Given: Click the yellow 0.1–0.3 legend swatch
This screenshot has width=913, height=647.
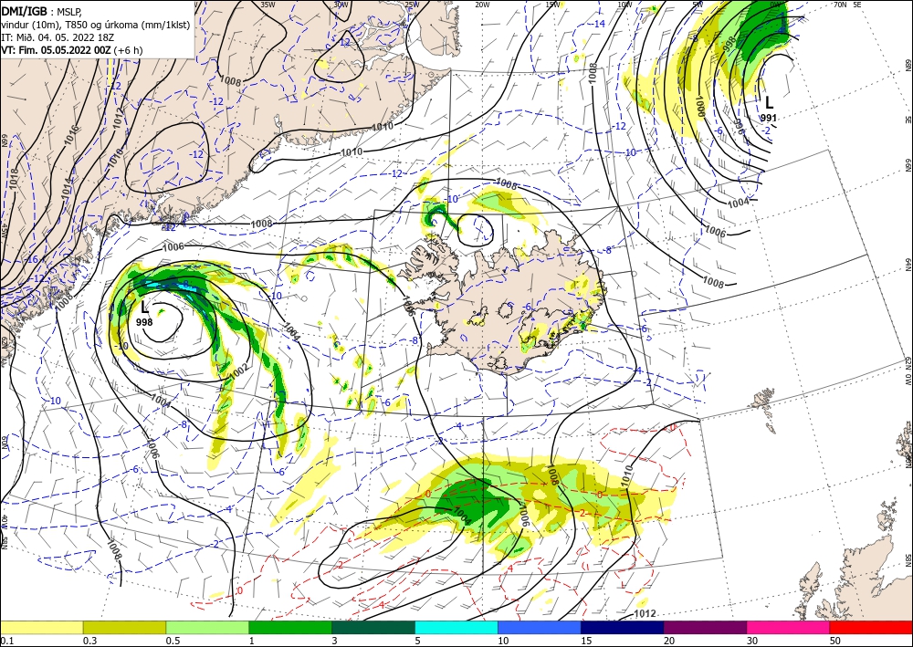Looking at the screenshot, I should click(x=41, y=627).
